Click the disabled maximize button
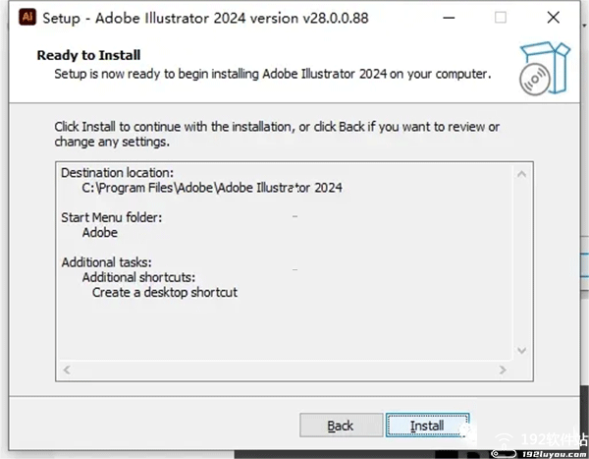589x459 pixels. pos(501,18)
